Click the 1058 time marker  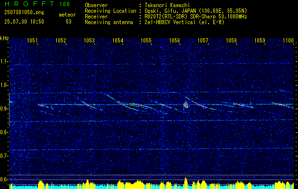tap(232, 40)
